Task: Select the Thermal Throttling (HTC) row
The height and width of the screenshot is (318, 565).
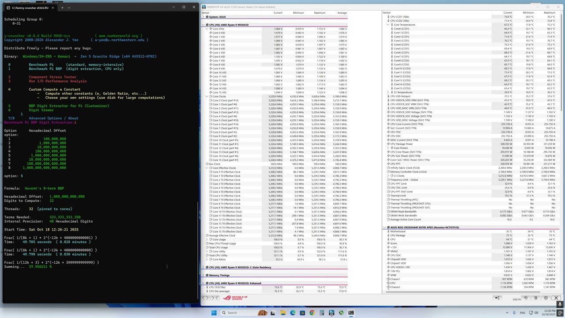Action: coord(470,200)
